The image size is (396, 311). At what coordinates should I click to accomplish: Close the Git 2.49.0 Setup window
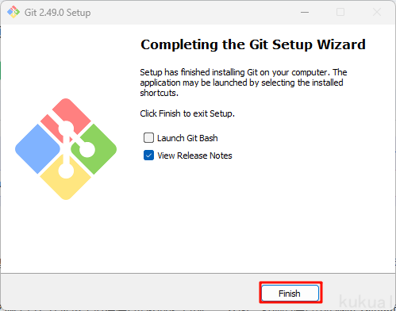tap(377, 12)
